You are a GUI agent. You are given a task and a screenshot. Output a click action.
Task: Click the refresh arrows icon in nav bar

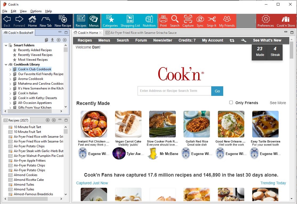(x=232, y=40)
